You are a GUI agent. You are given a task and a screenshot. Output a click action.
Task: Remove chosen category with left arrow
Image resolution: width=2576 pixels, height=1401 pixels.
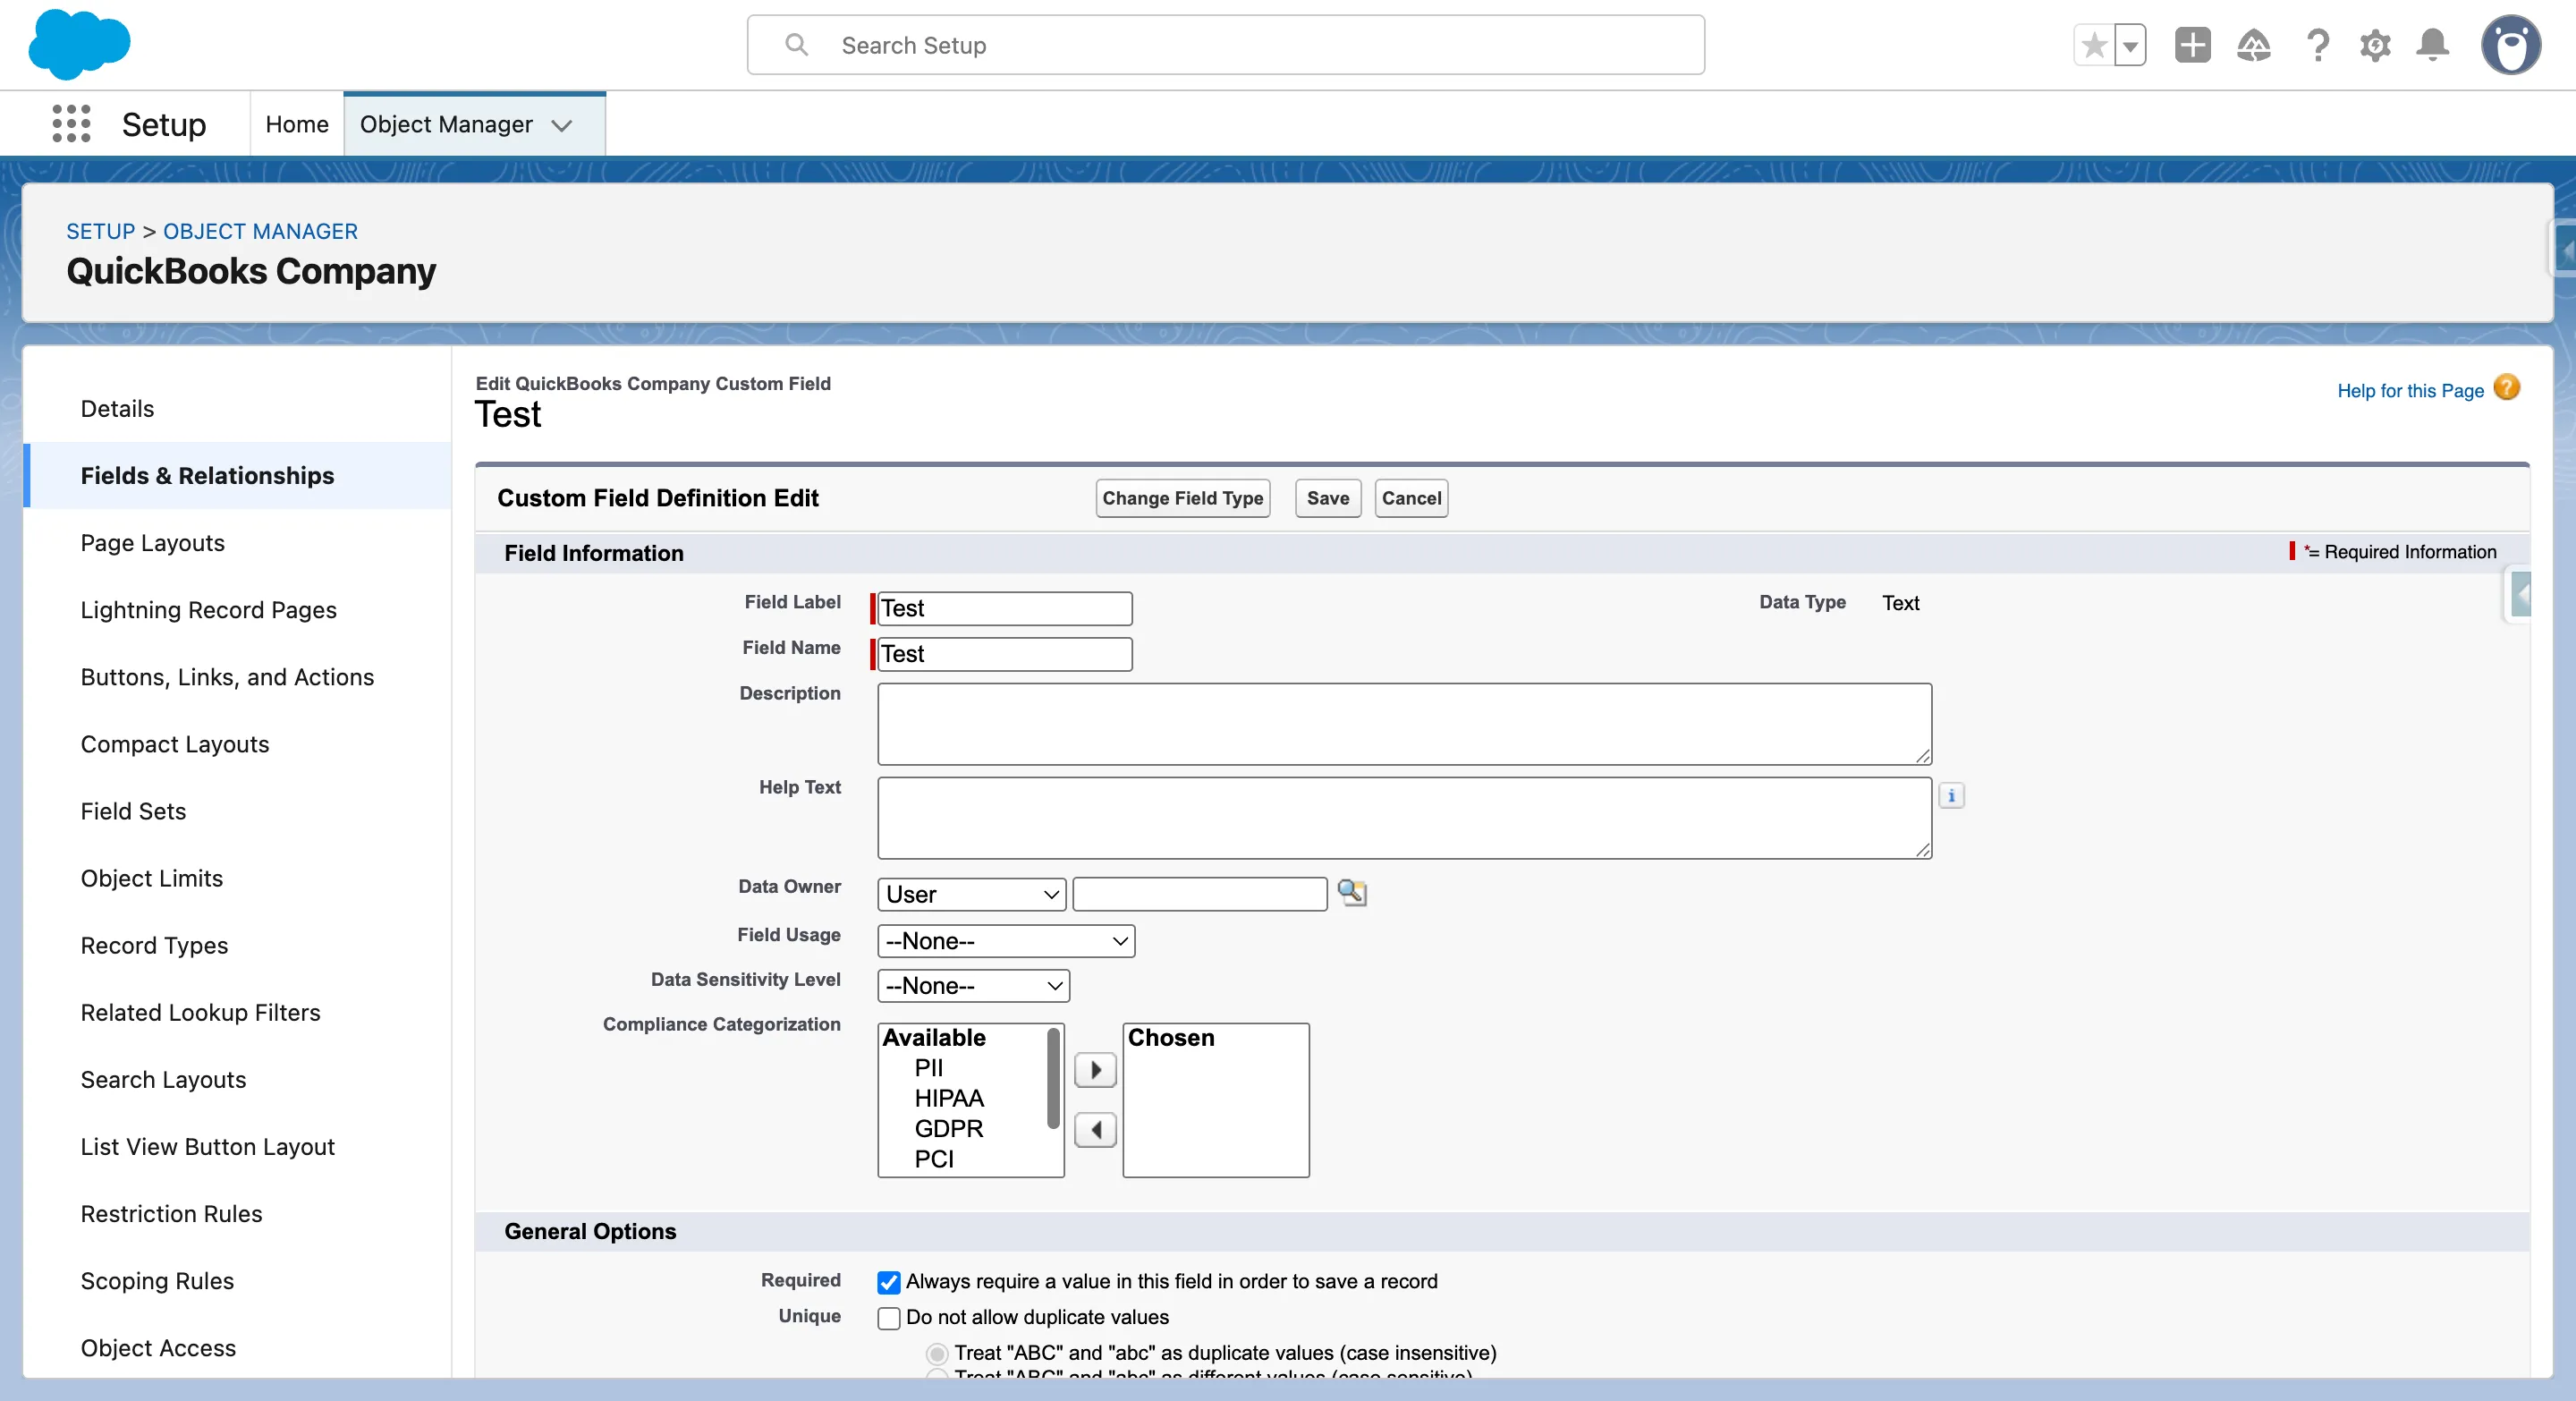(x=1095, y=1130)
